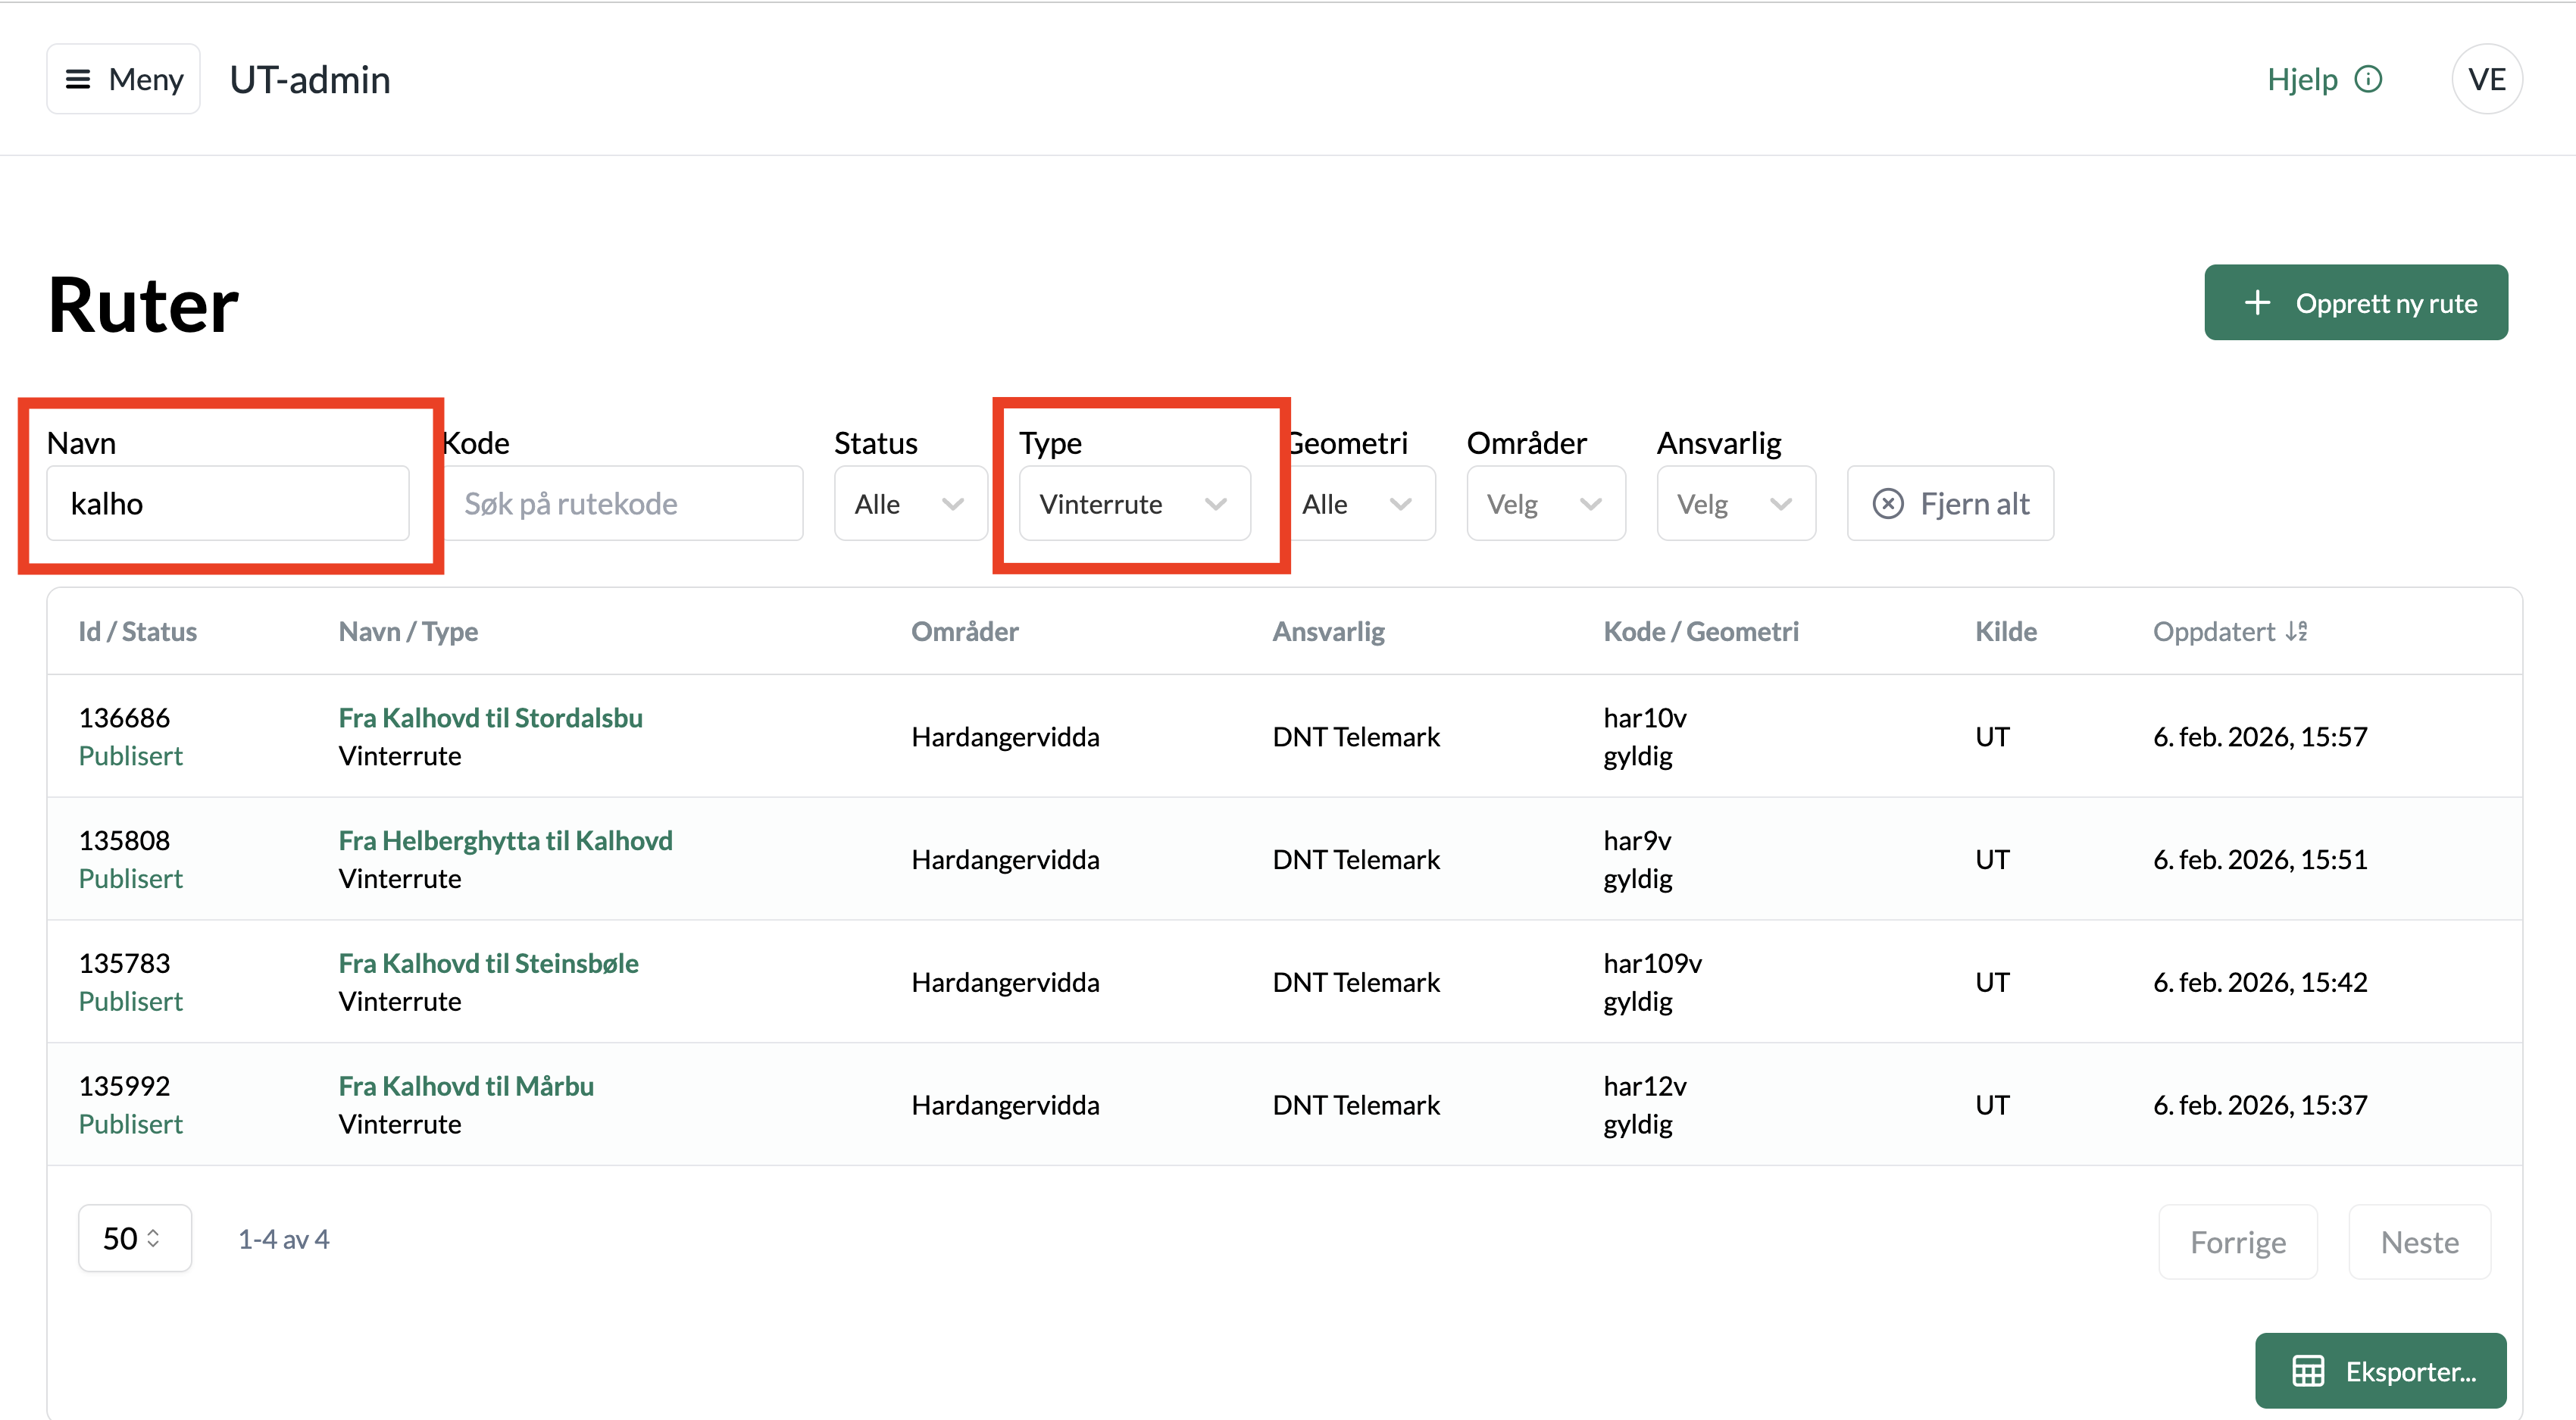
Task: Click the Søk på rutekode field
Action: (624, 504)
